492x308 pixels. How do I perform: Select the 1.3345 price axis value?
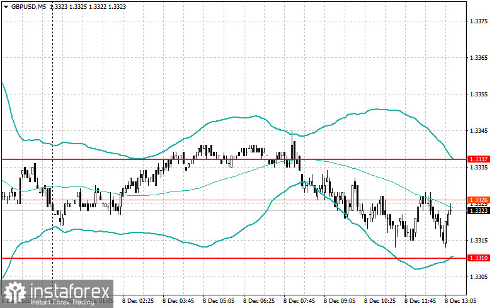click(479, 130)
